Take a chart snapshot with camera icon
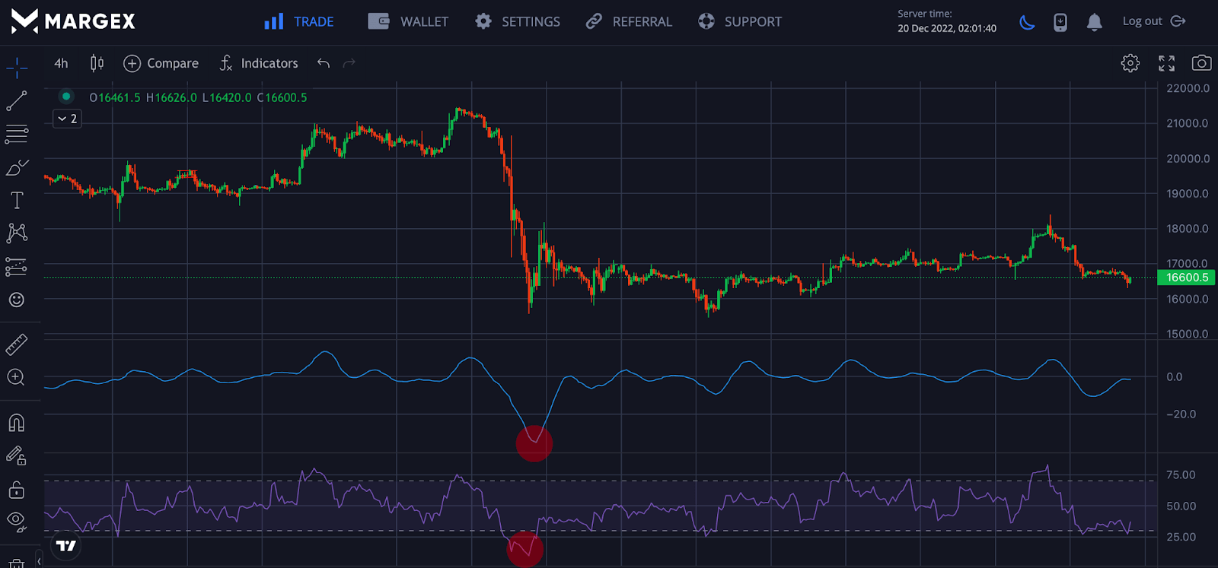 click(1201, 63)
